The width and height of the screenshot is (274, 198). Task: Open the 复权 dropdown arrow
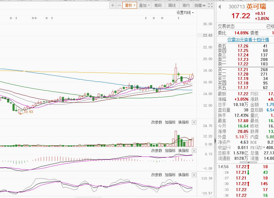point(134,5)
